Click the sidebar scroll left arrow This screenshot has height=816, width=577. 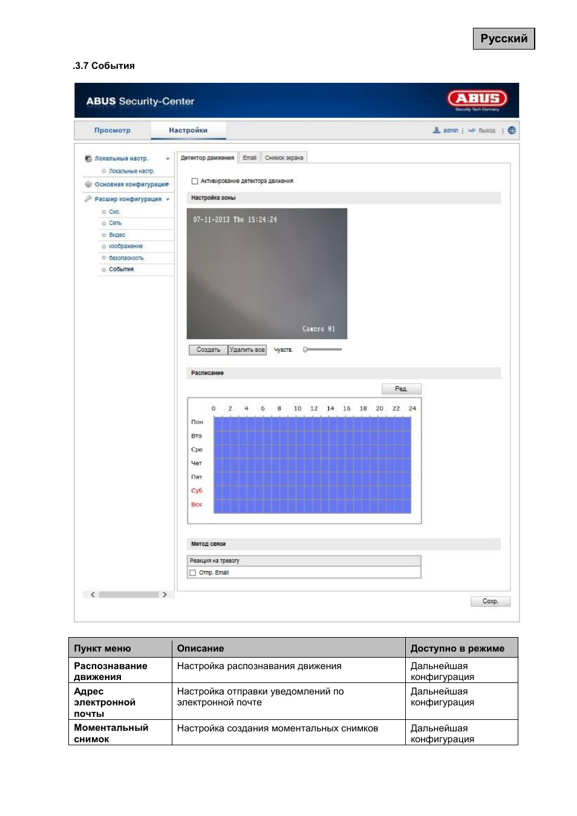coord(93,595)
